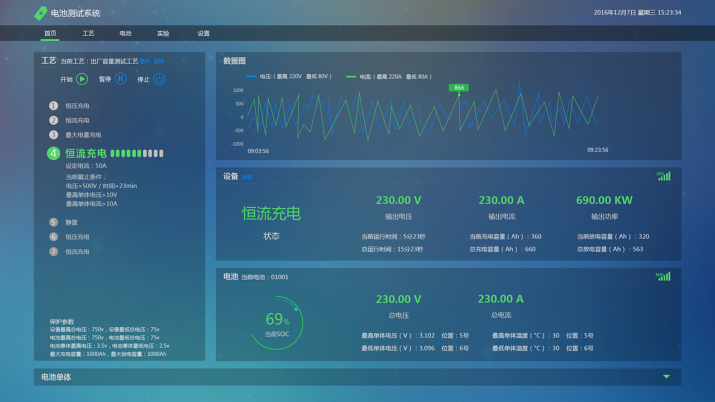
Task: Click 当前放电容量 (Ah)：320
Action: (x=613, y=237)
